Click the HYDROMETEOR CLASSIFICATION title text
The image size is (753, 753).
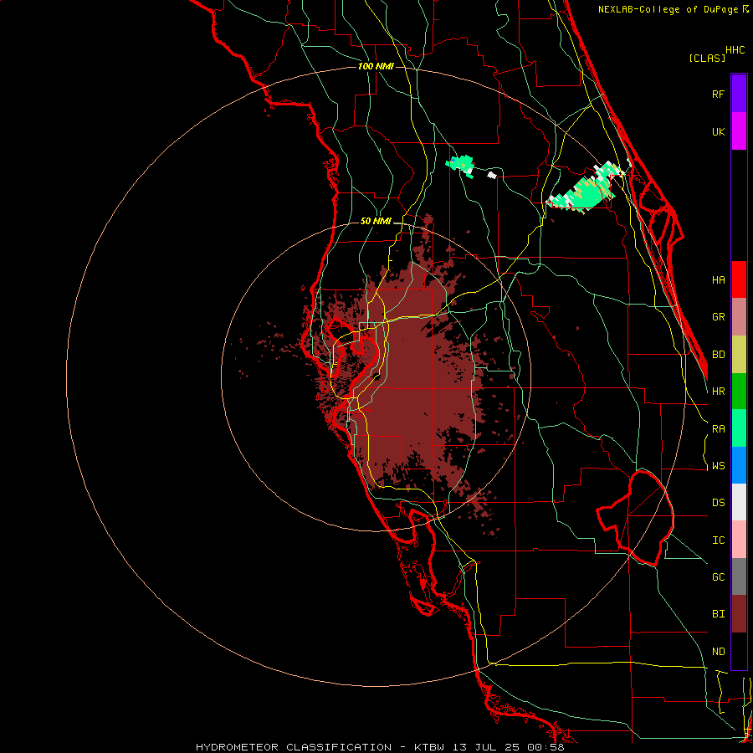[294, 747]
